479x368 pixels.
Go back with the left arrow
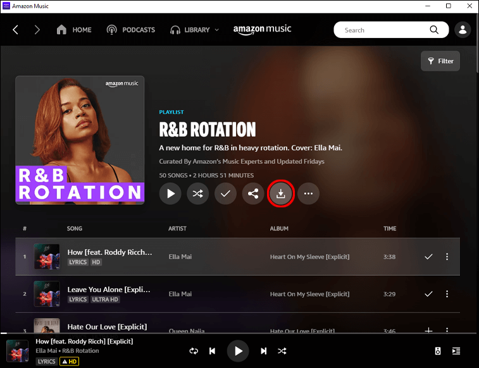15,30
